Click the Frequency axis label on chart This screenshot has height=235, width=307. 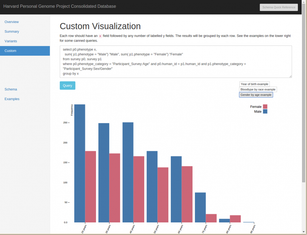(x=72, y=109)
